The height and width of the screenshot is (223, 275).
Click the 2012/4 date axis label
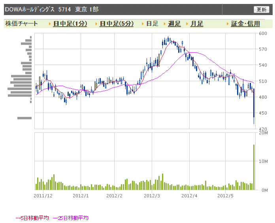(x=189, y=196)
